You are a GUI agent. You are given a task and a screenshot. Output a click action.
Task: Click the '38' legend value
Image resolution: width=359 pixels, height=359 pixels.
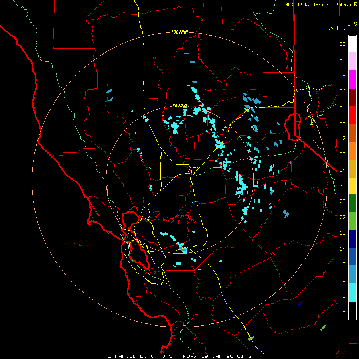point(343,154)
